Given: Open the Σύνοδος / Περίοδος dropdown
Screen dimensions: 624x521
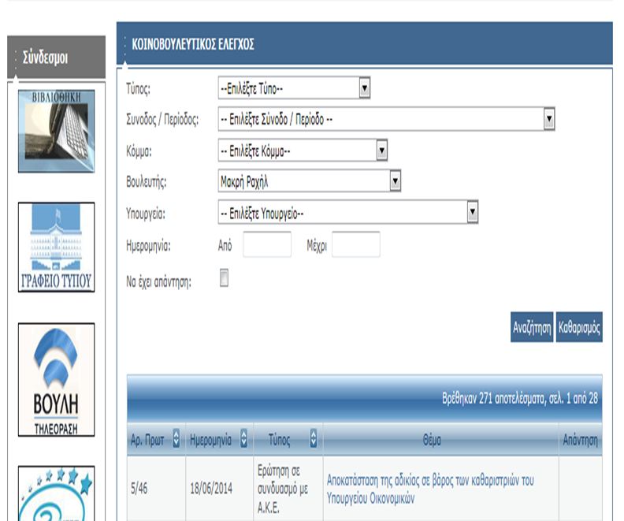Looking at the screenshot, I should 387,119.
